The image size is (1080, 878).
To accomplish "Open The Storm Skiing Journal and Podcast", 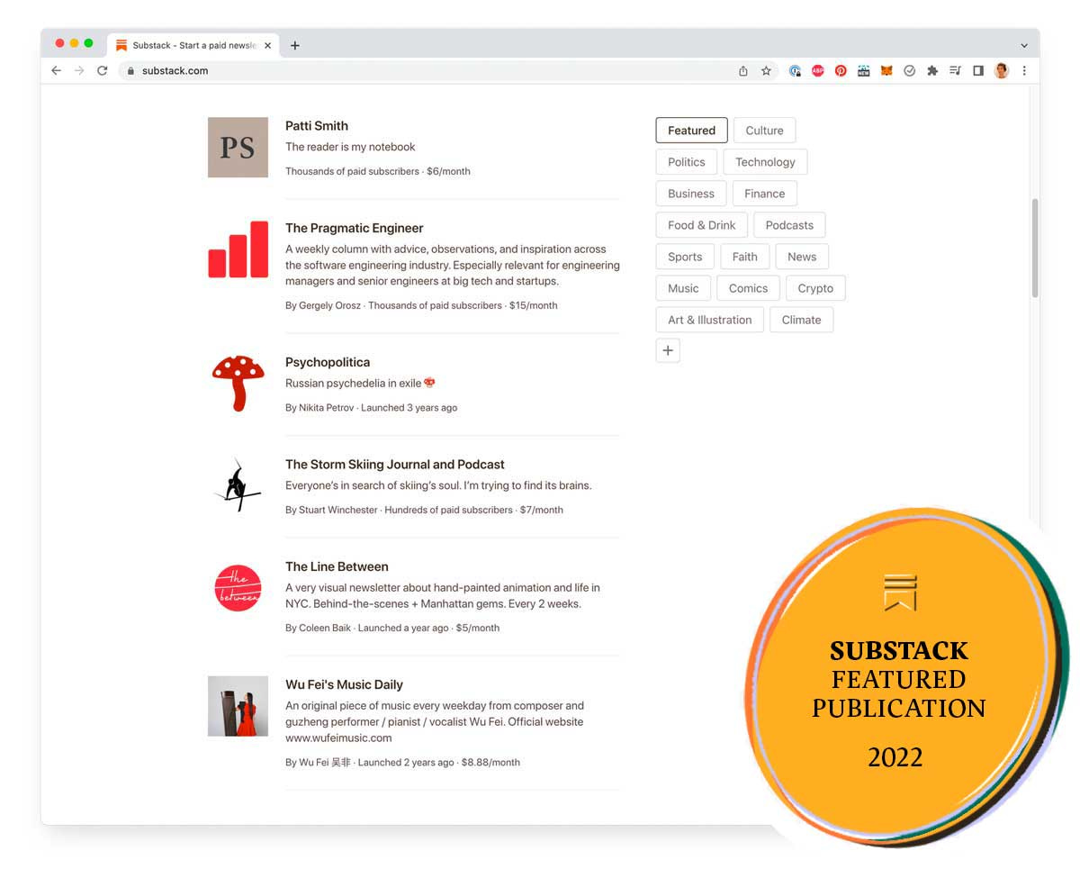I will click(x=395, y=465).
